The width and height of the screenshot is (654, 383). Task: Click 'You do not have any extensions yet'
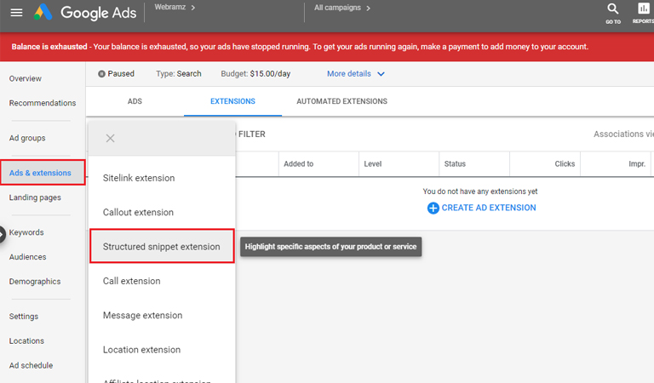pyautogui.click(x=480, y=191)
